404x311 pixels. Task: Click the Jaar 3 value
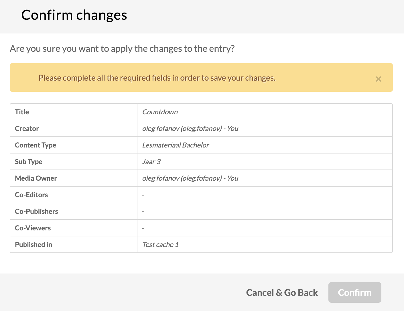tap(151, 162)
